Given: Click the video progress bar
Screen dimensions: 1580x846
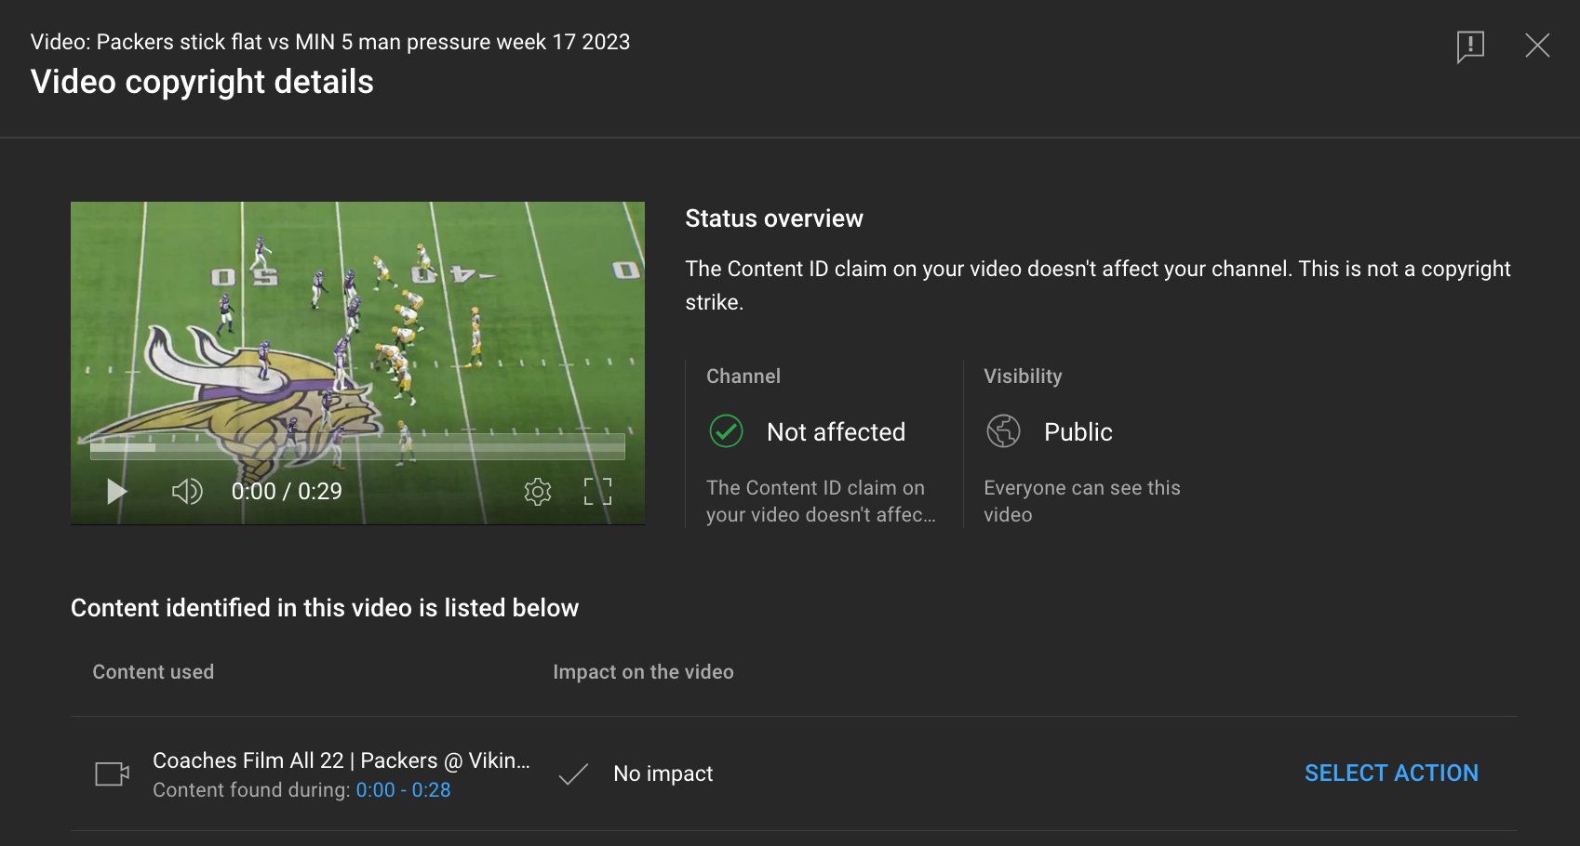Looking at the screenshot, I should point(357,448).
